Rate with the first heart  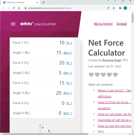click(91, 75)
